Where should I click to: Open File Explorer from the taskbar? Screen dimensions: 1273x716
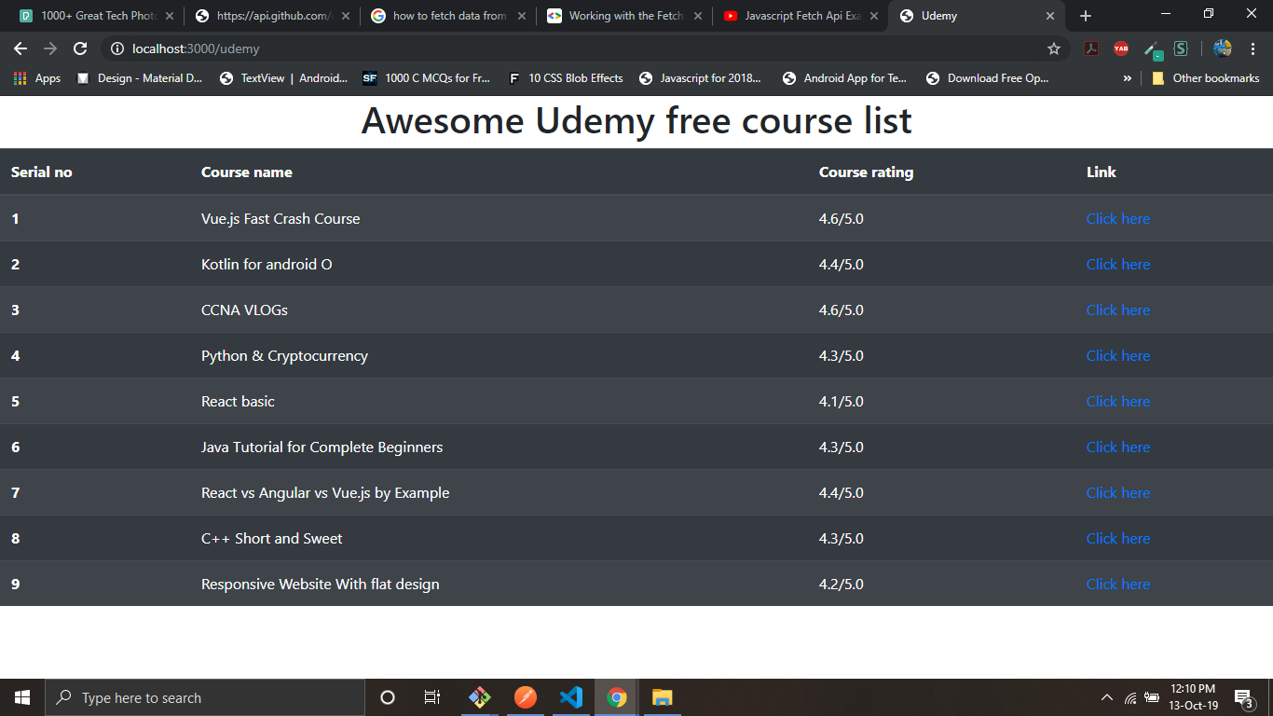662,697
